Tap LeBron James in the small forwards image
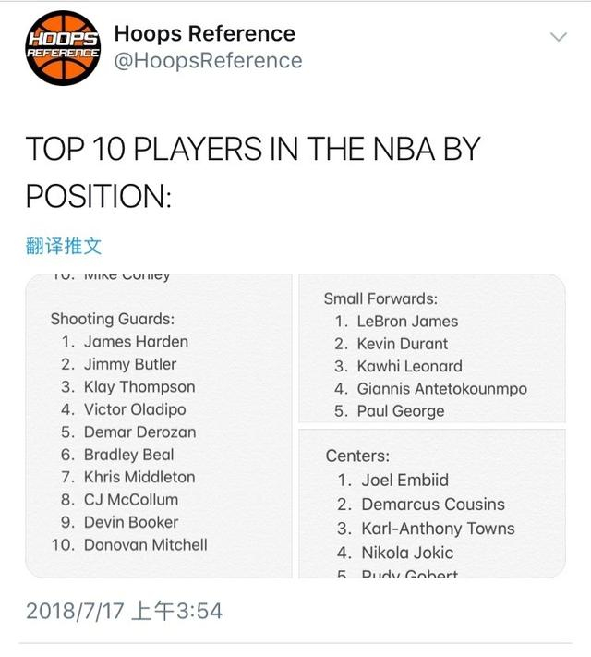 [x=407, y=322]
